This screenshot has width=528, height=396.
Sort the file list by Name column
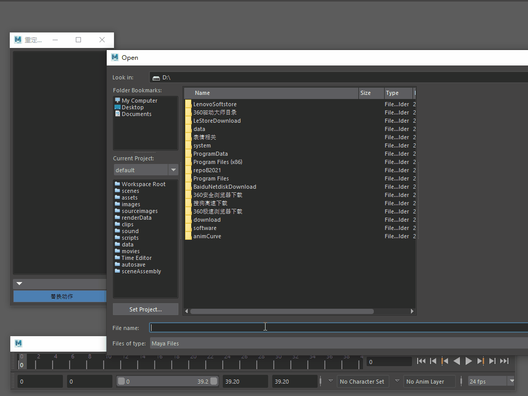pyautogui.click(x=202, y=93)
